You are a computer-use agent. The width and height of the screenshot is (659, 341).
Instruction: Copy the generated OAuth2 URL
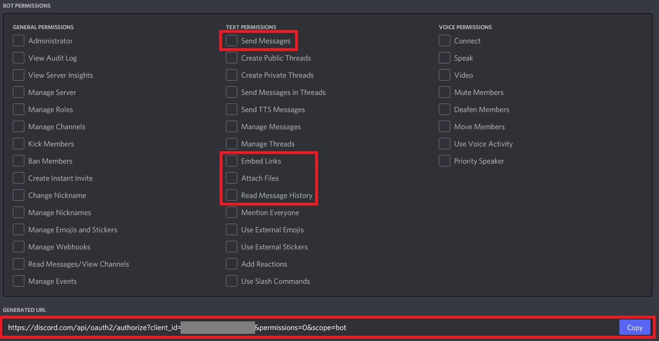tap(635, 328)
